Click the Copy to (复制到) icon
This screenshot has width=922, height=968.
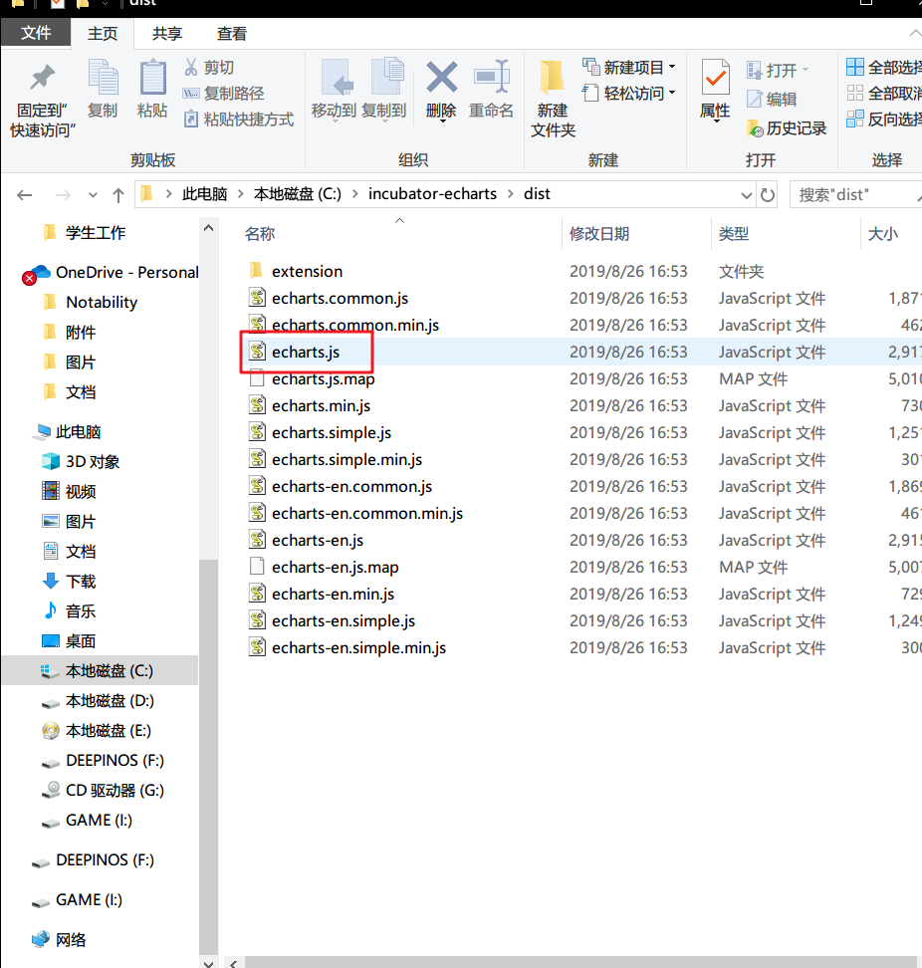coord(387,77)
